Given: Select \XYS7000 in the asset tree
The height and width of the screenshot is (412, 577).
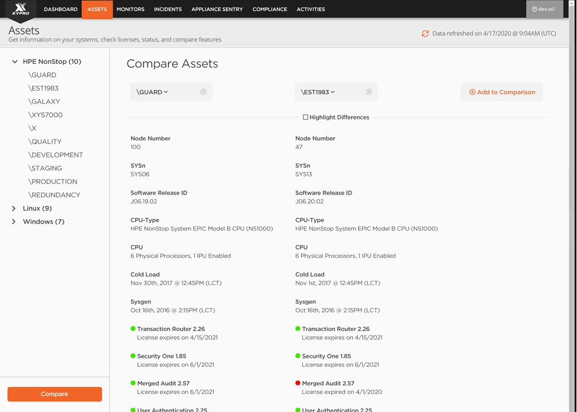Looking at the screenshot, I should pyautogui.click(x=45, y=115).
